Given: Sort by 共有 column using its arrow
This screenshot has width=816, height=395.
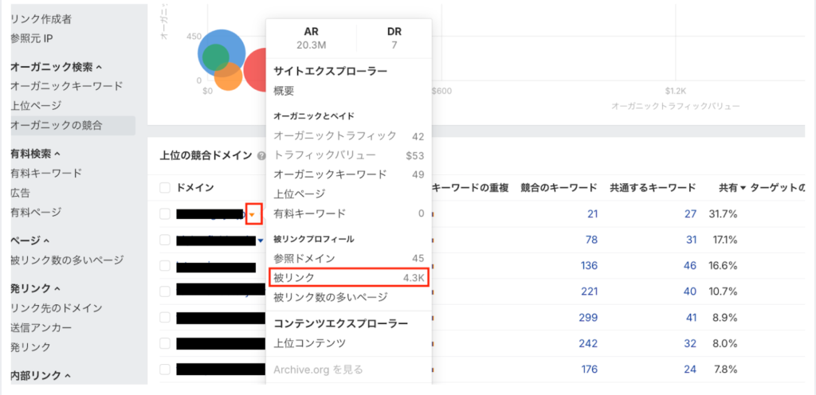Looking at the screenshot, I should point(743,188).
